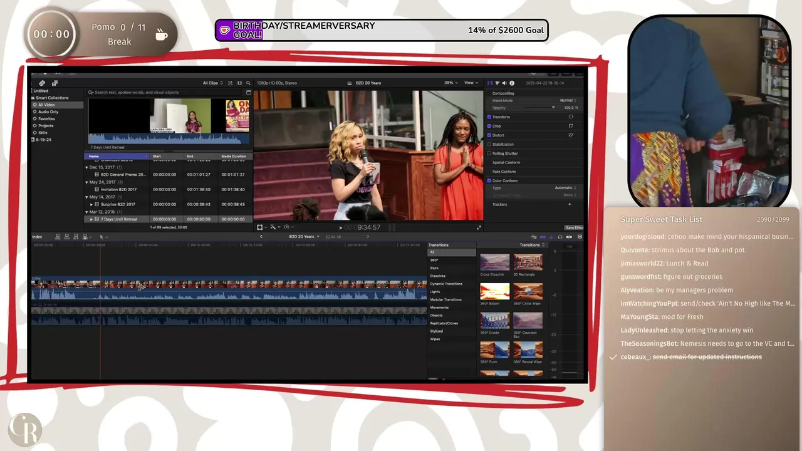Open Color Conform Type Automatic dropdown
This screenshot has height=451, width=802.
click(565, 188)
